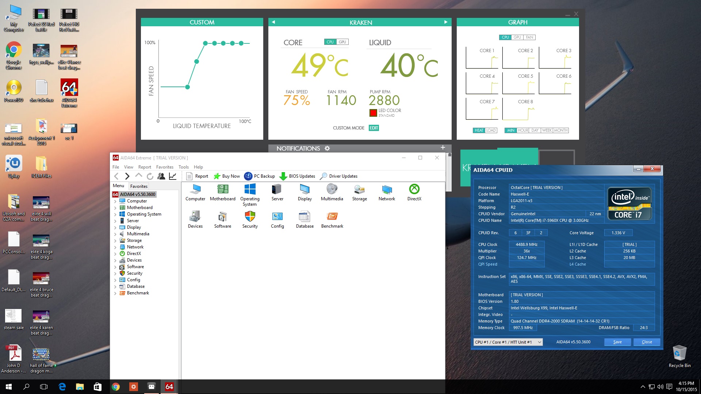Open the Devices category icon

click(195, 220)
